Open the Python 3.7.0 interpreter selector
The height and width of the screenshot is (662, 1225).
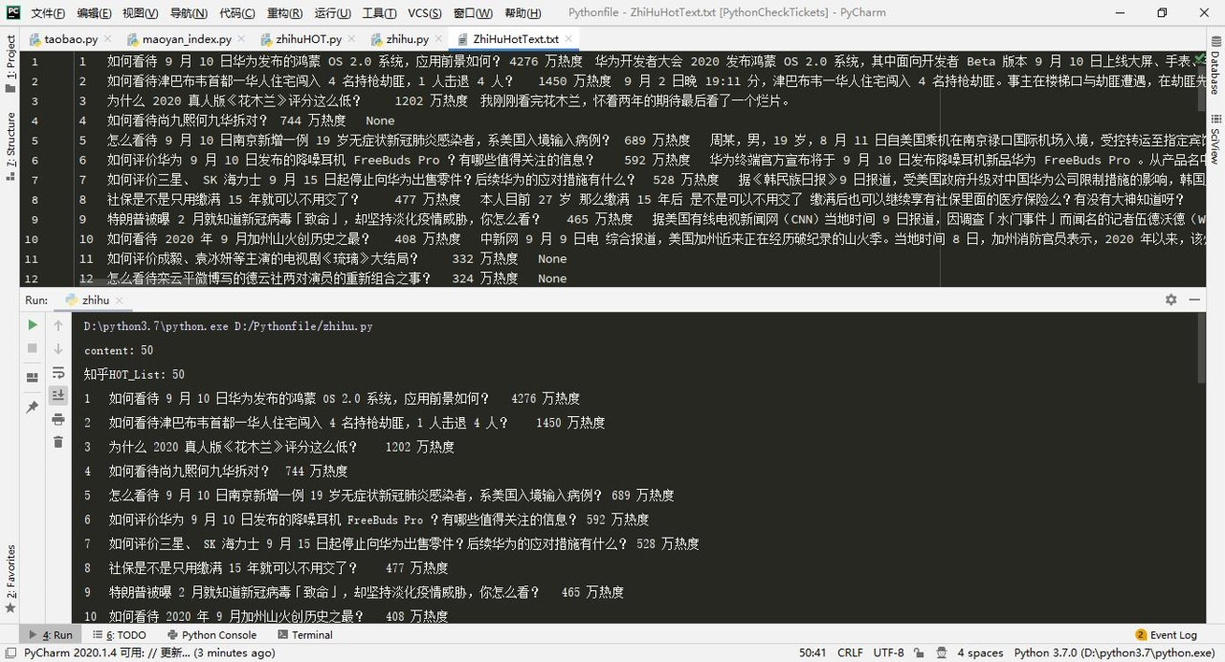pos(1114,652)
